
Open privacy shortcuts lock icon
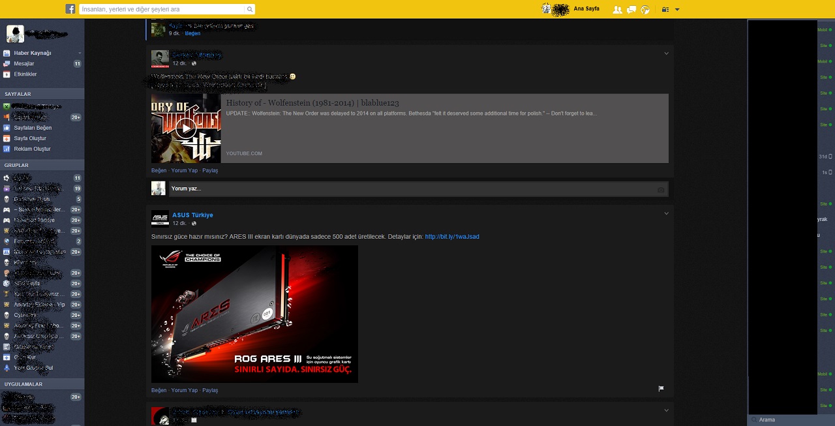click(665, 9)
